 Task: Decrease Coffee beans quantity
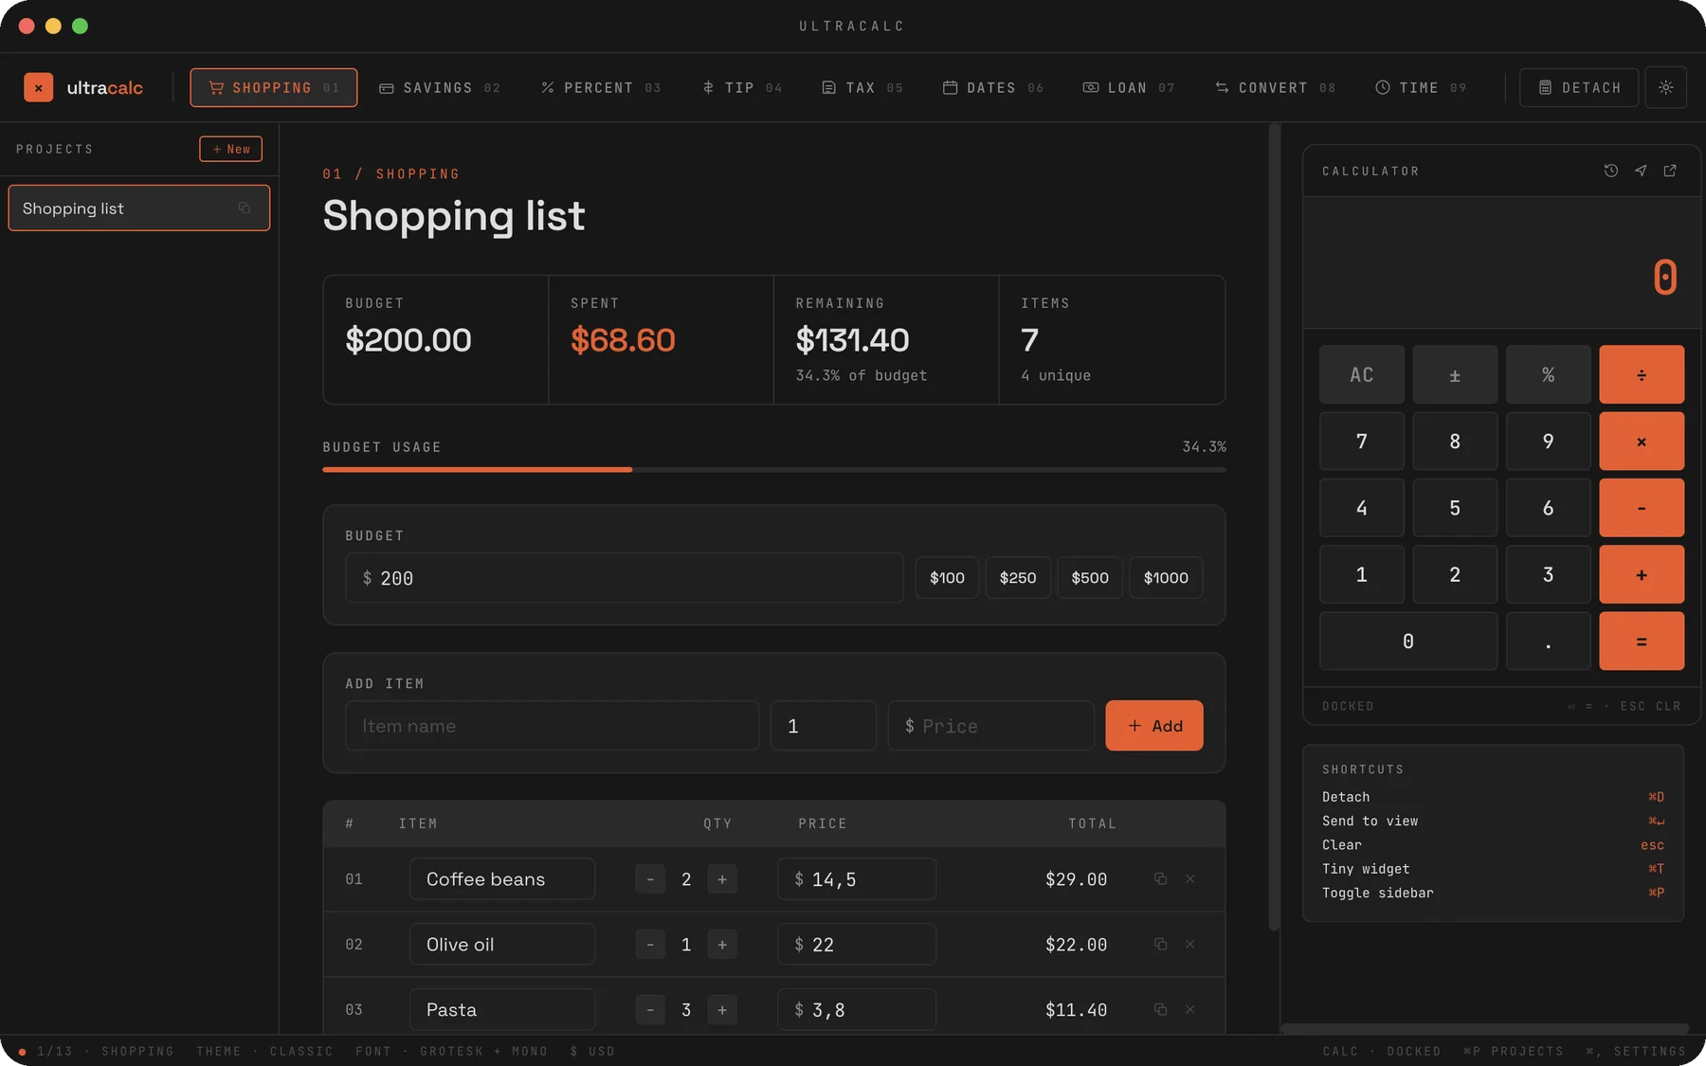click(650, 878)
